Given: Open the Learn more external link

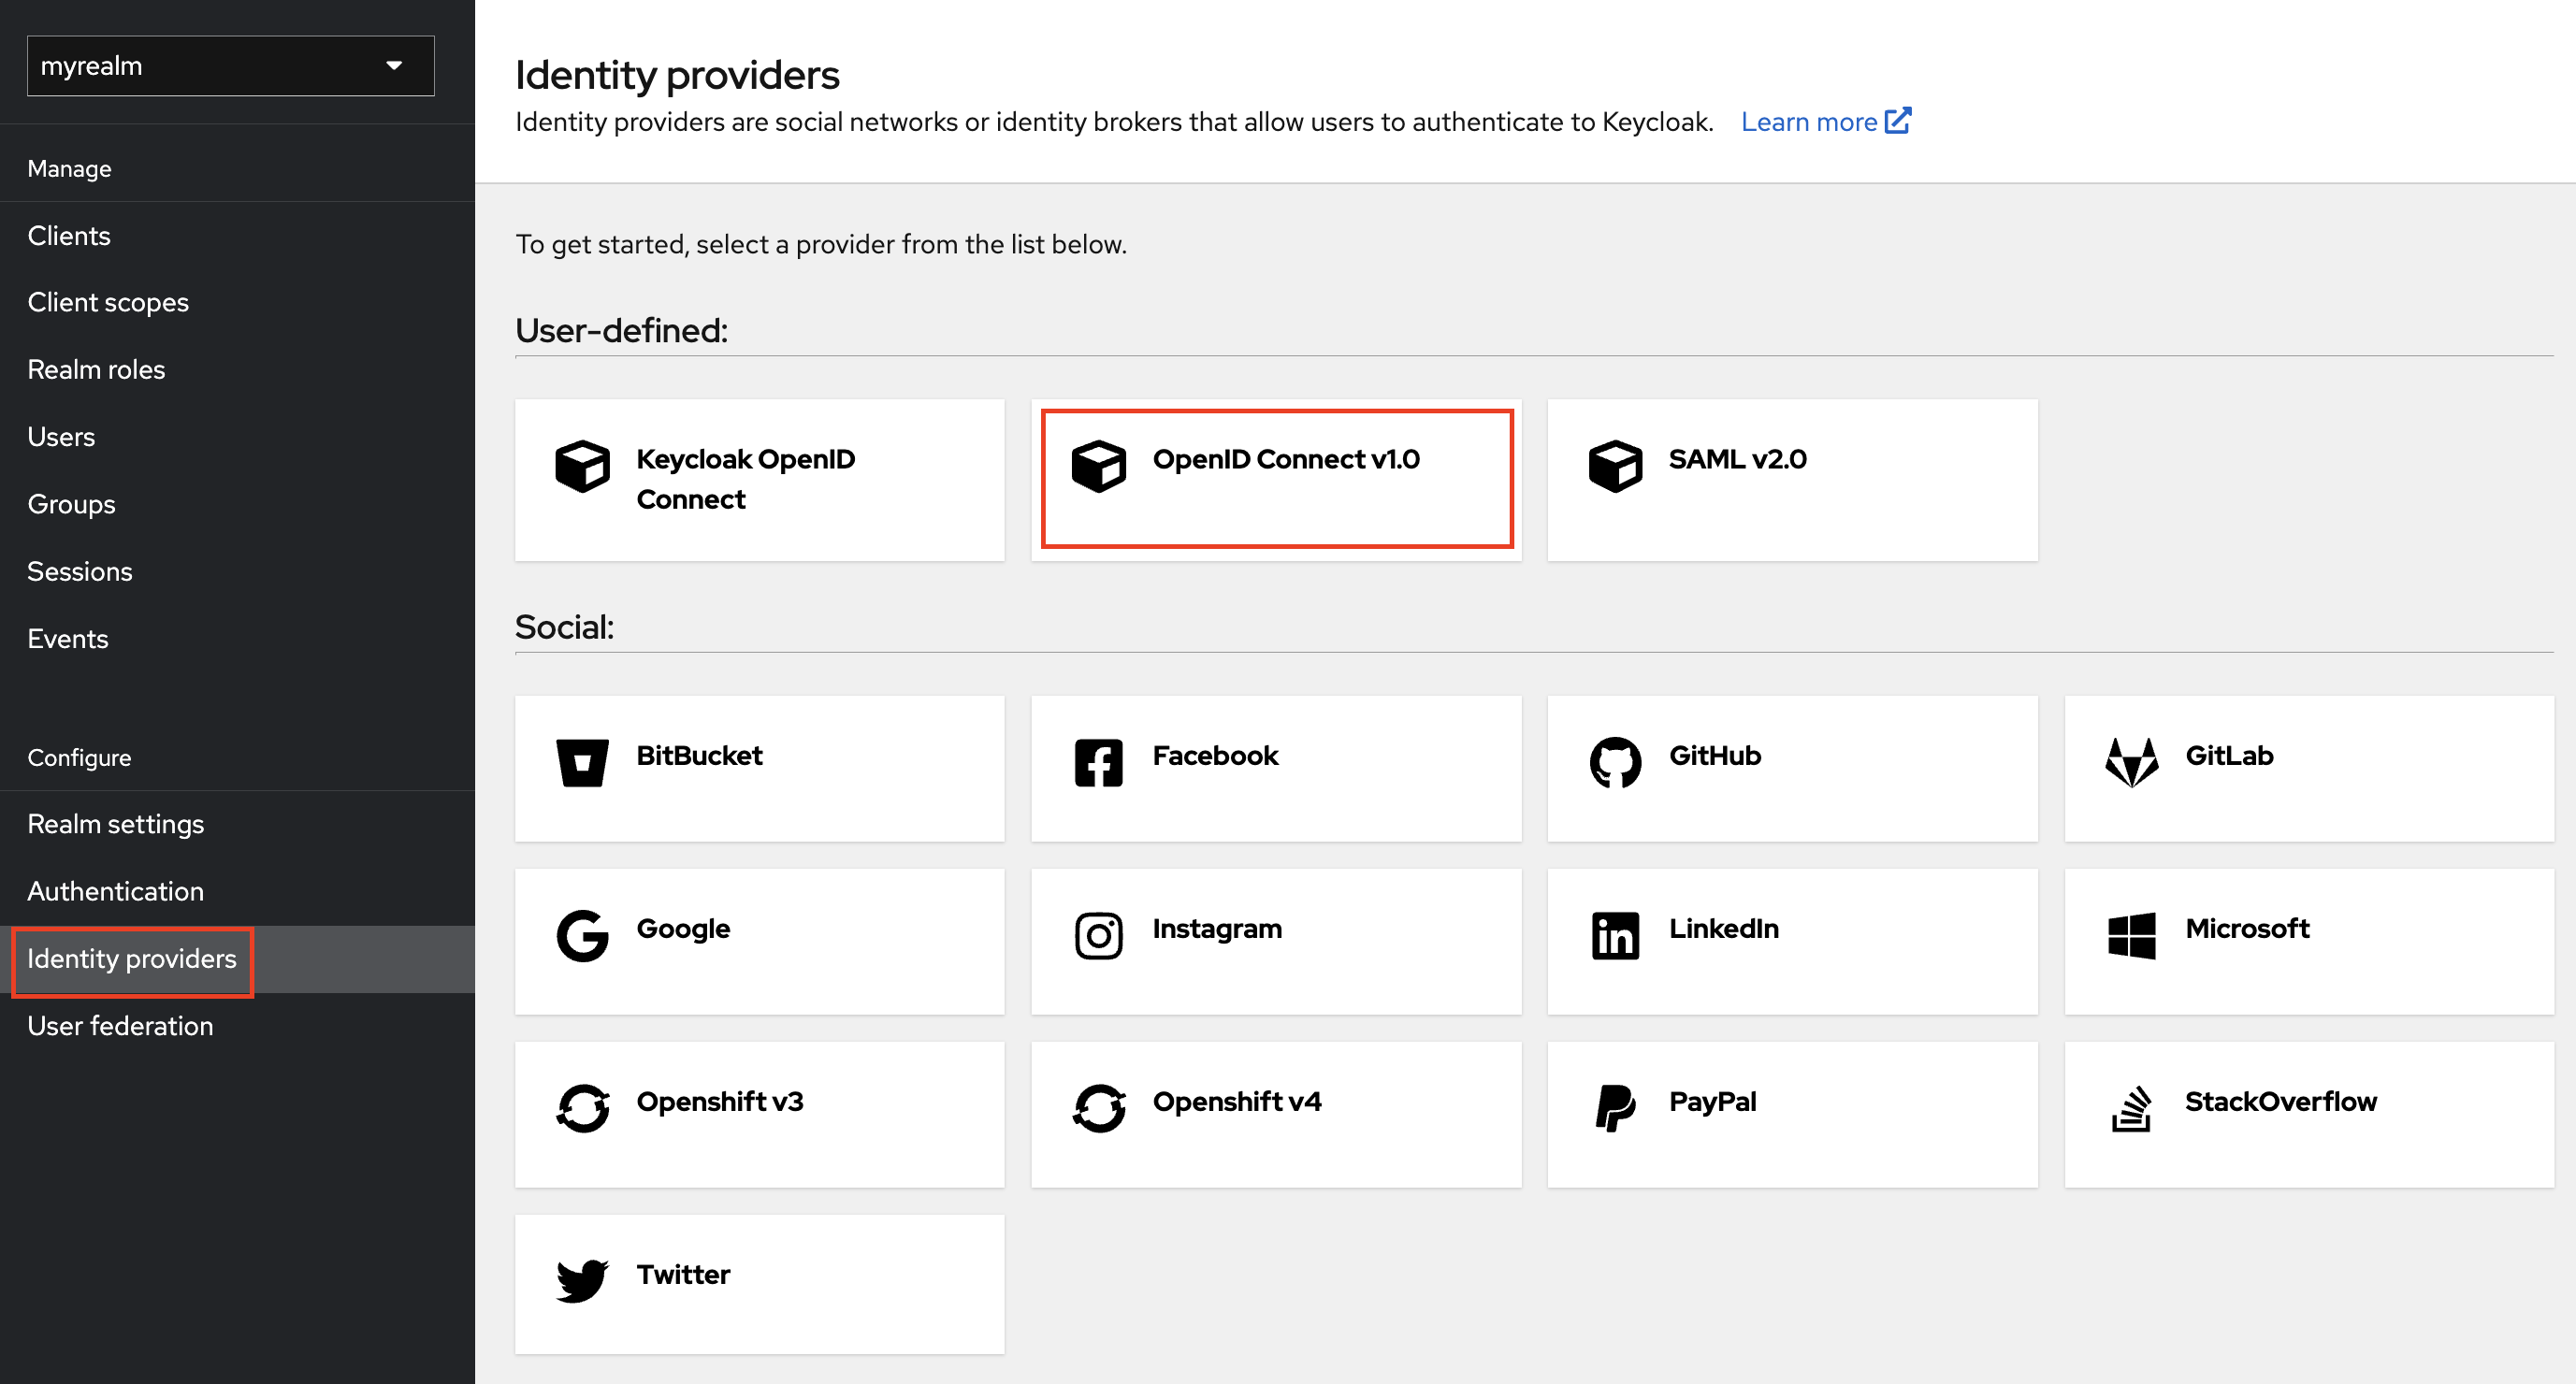Looking at the screenshot, I should [x=1824, y=122].
